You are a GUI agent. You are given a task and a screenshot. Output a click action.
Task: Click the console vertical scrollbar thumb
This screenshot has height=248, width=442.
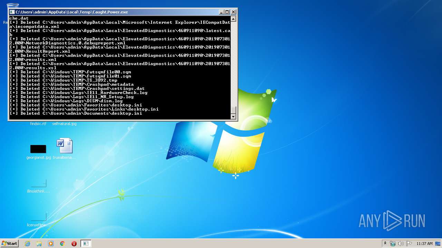point(233,110)
